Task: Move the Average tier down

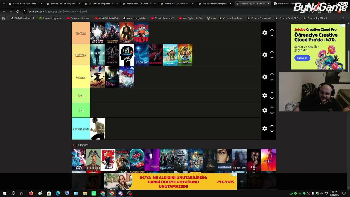Action: coord(272,80)
